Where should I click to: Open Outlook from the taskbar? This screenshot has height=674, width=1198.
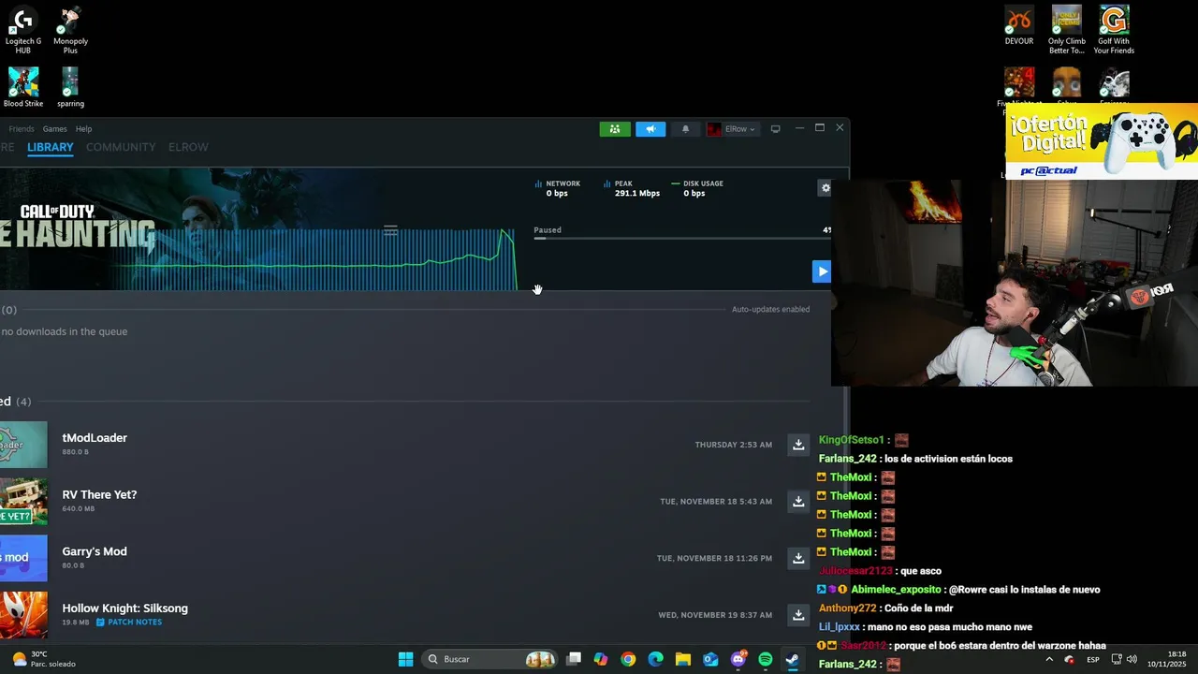click(x=710, y=659)
